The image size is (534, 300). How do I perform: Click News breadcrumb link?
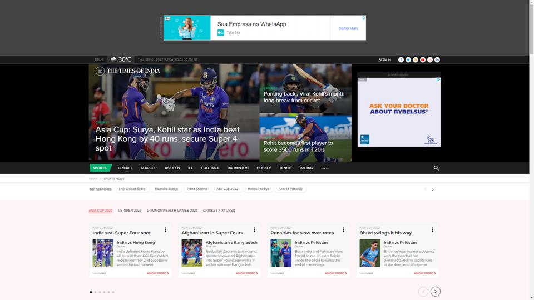[93, 178]
